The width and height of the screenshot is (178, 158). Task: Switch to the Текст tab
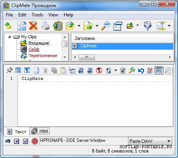(17, 132)
